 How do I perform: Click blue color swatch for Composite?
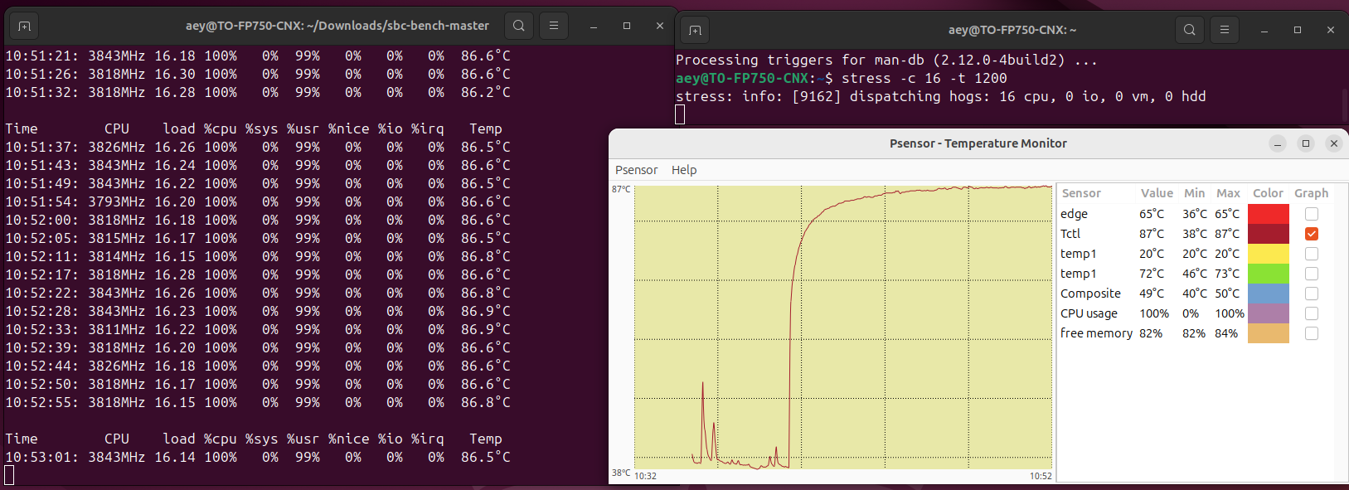(1269, 294)
